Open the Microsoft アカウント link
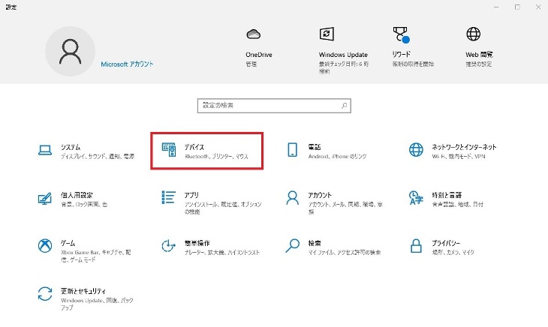548x327 pixels. pos(127,64)
